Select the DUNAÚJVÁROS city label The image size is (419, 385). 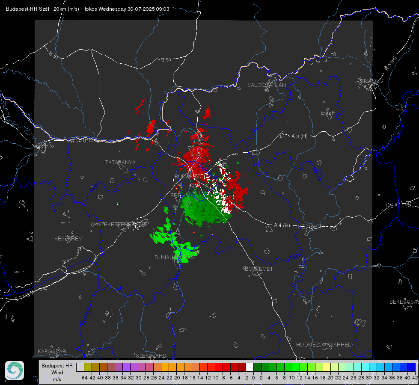pos(174,257)
